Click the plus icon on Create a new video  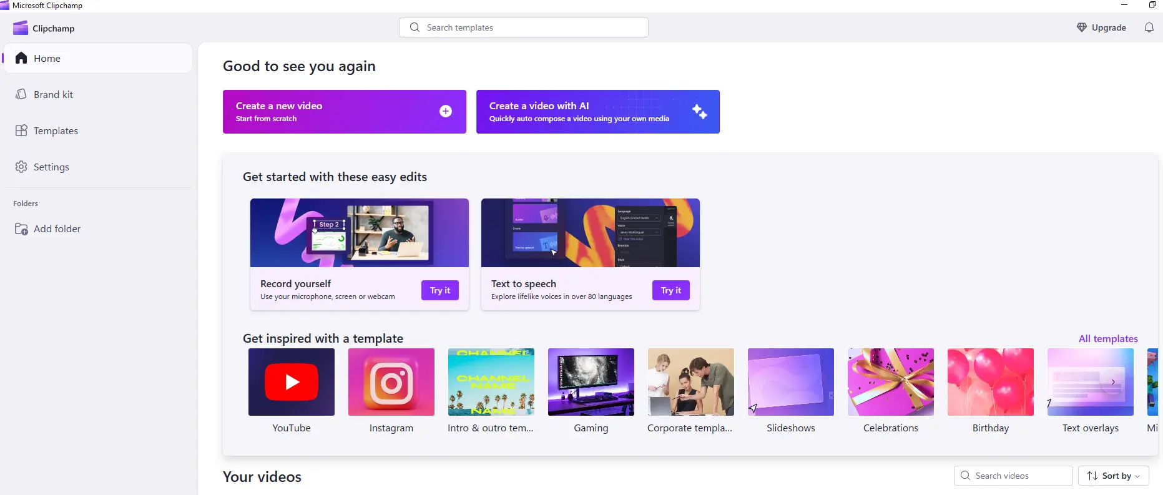click(x=446, y=111)
